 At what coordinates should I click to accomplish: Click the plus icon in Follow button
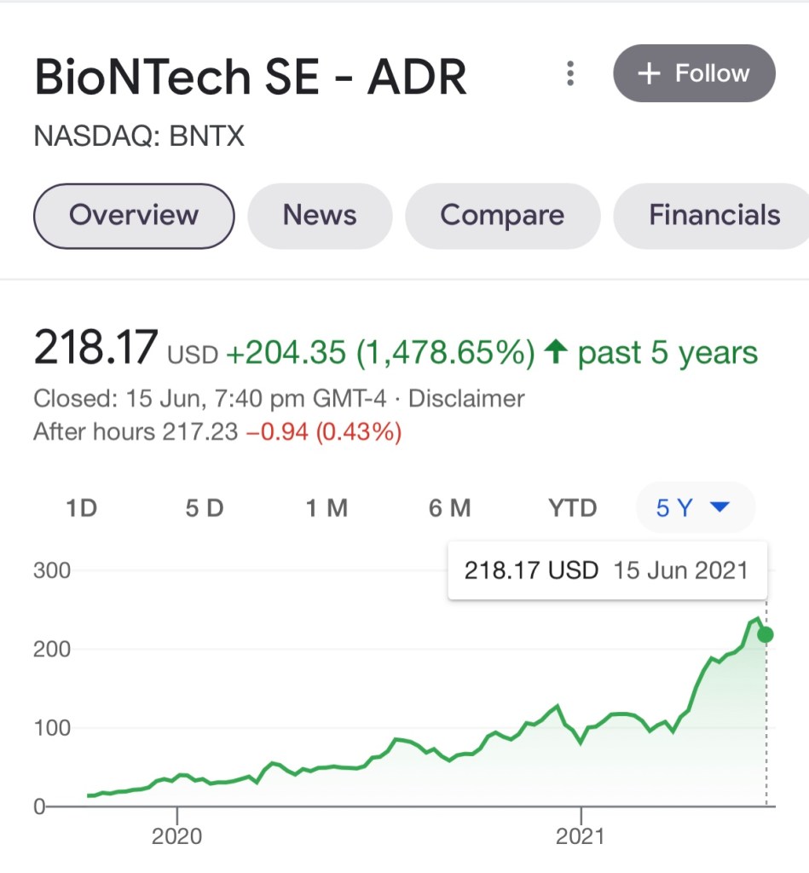pos(650,74)
